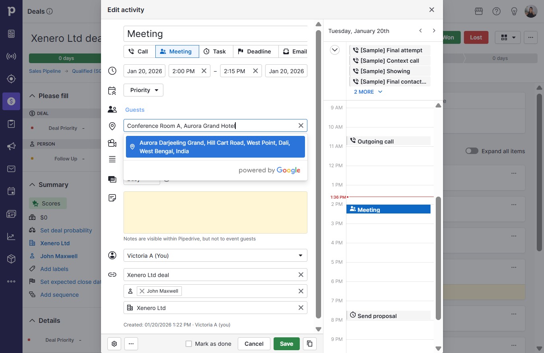The image size is (544, 353).
Task: Expand 2 MORE all-day activities
Action: pos(368,92)
